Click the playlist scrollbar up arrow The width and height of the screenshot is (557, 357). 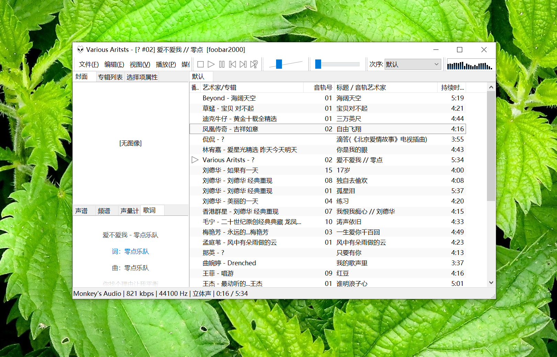click(x=491, y=87)
